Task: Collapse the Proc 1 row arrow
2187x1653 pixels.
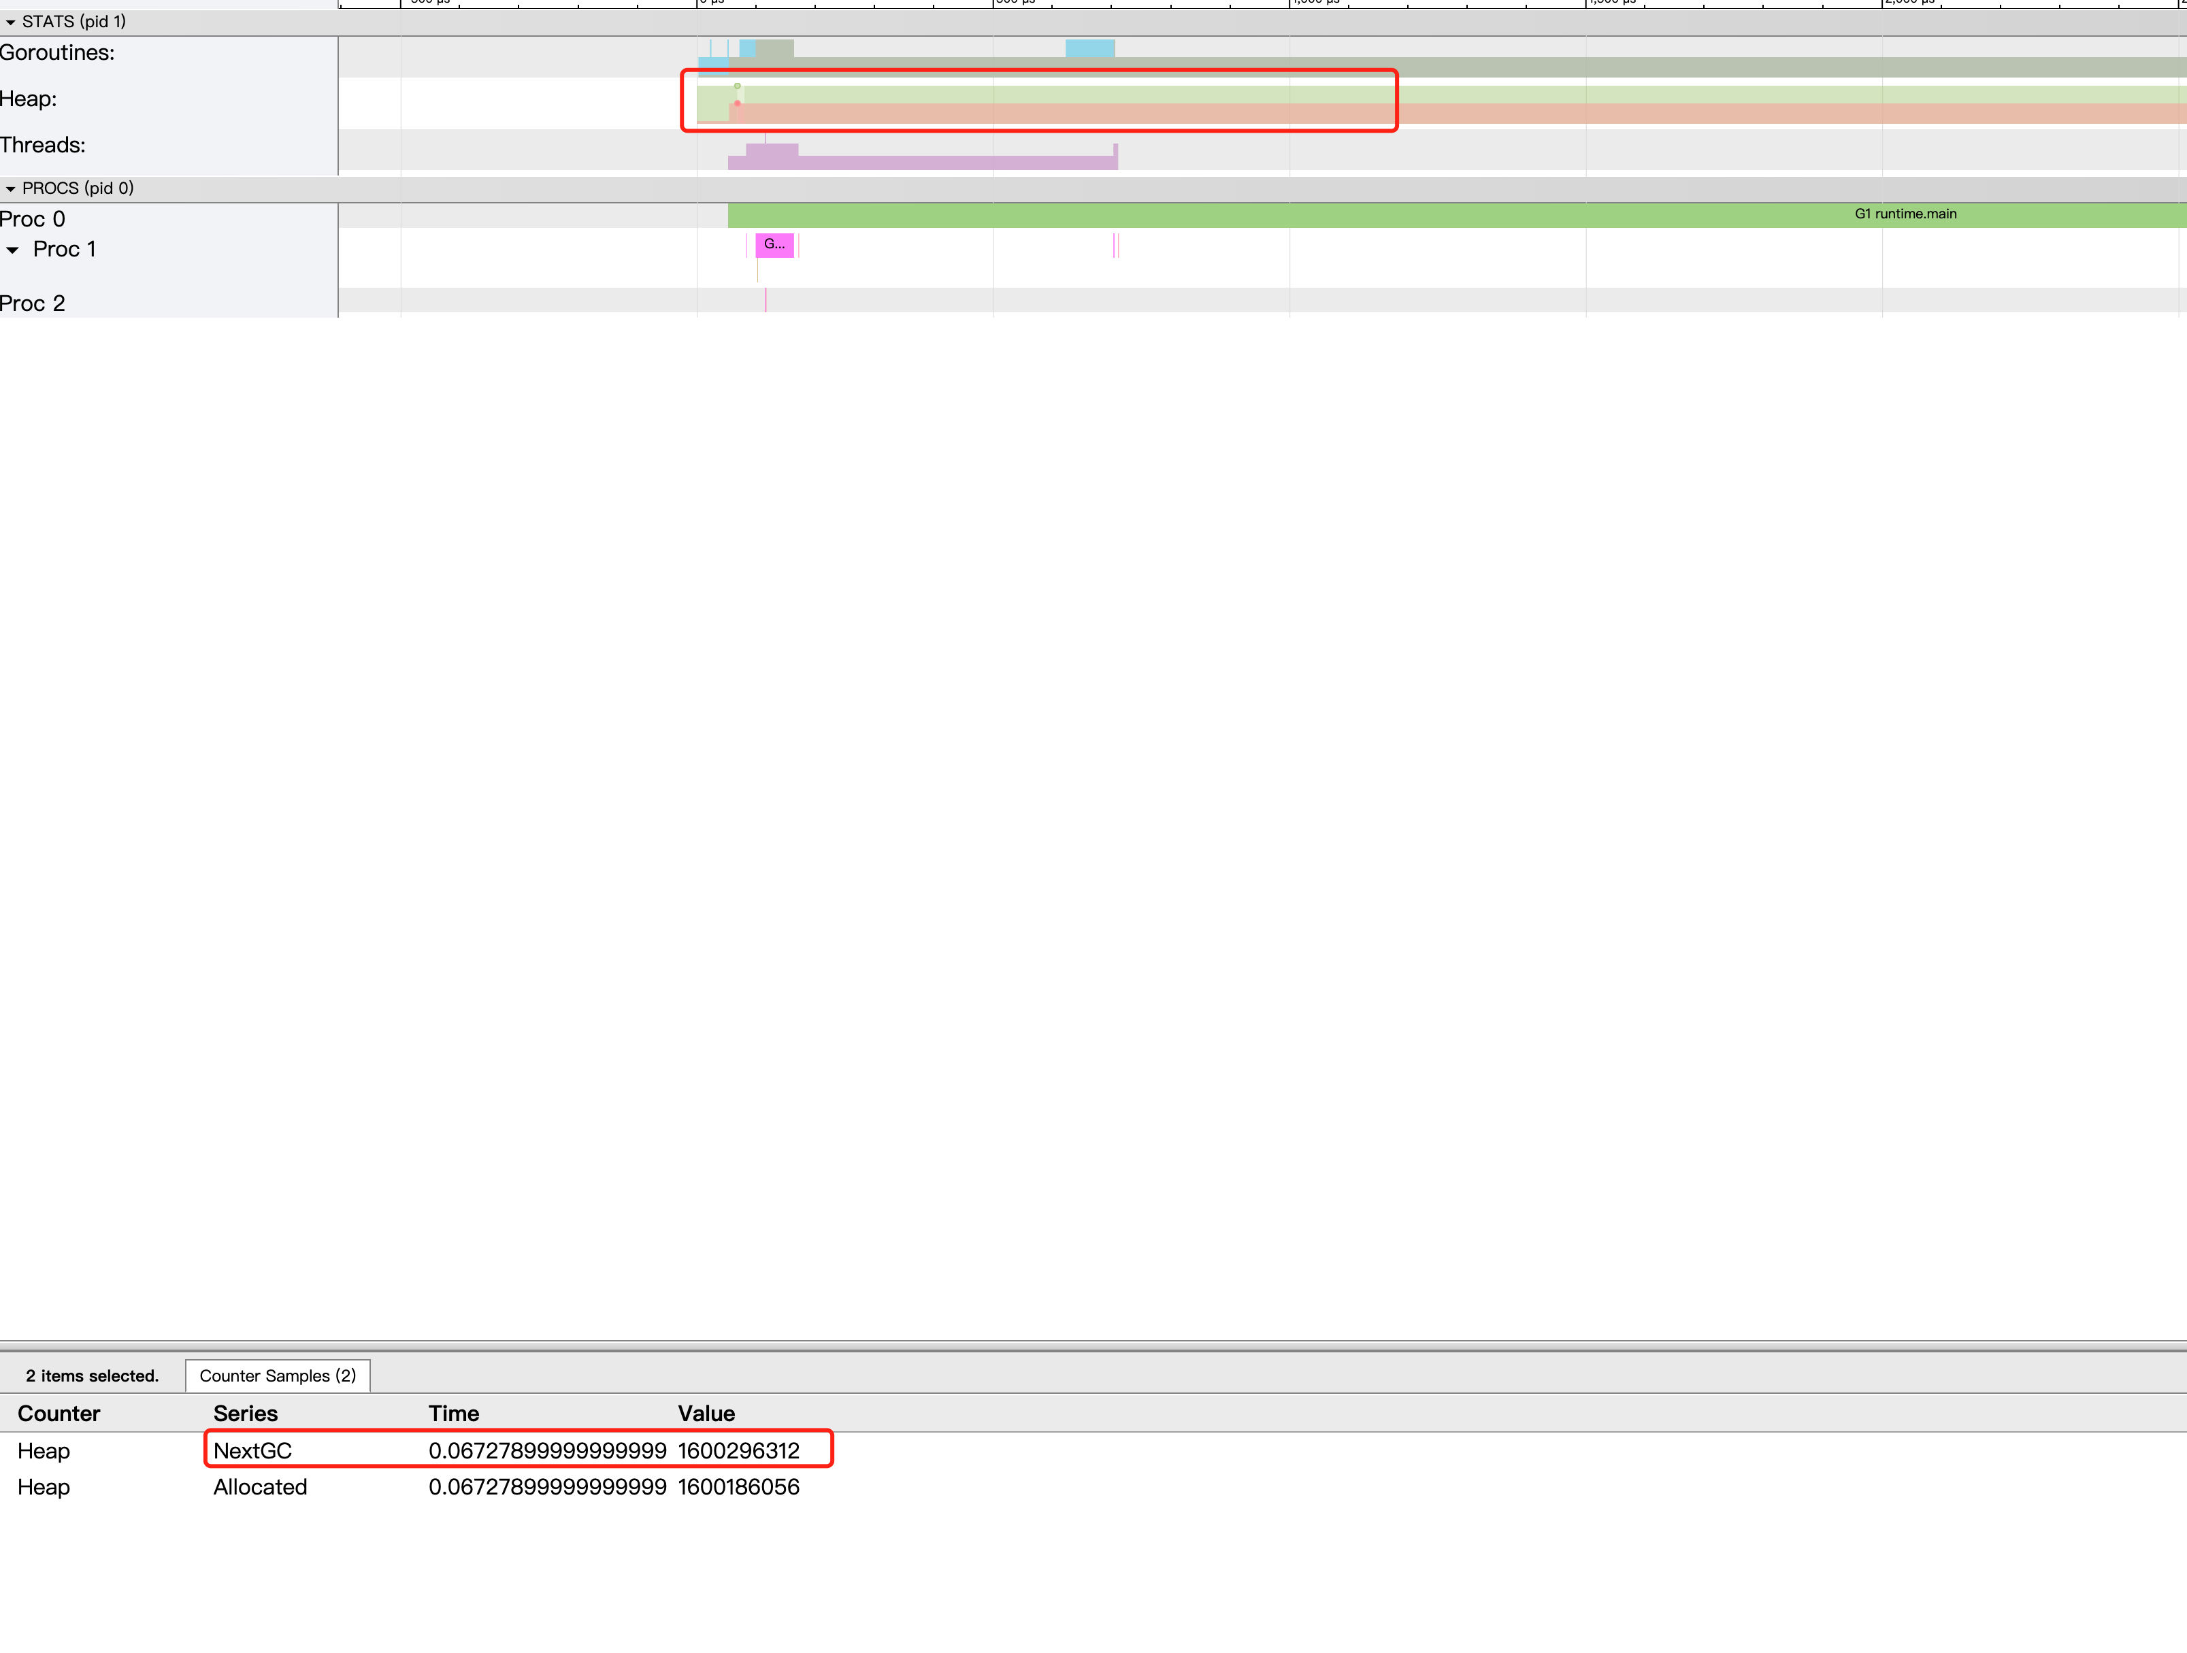Action: [x=13, y=250]
